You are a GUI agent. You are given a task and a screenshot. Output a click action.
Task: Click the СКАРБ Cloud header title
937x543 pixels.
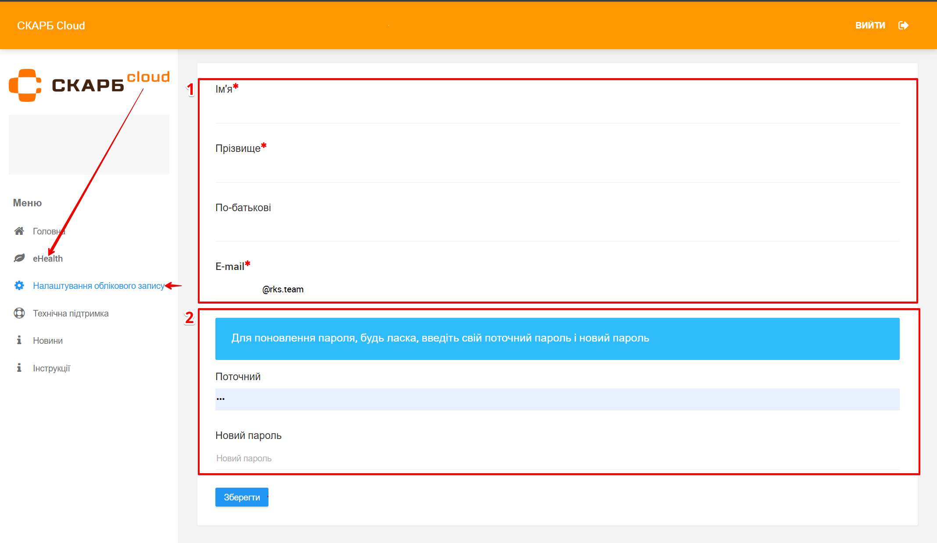point(51,25)
